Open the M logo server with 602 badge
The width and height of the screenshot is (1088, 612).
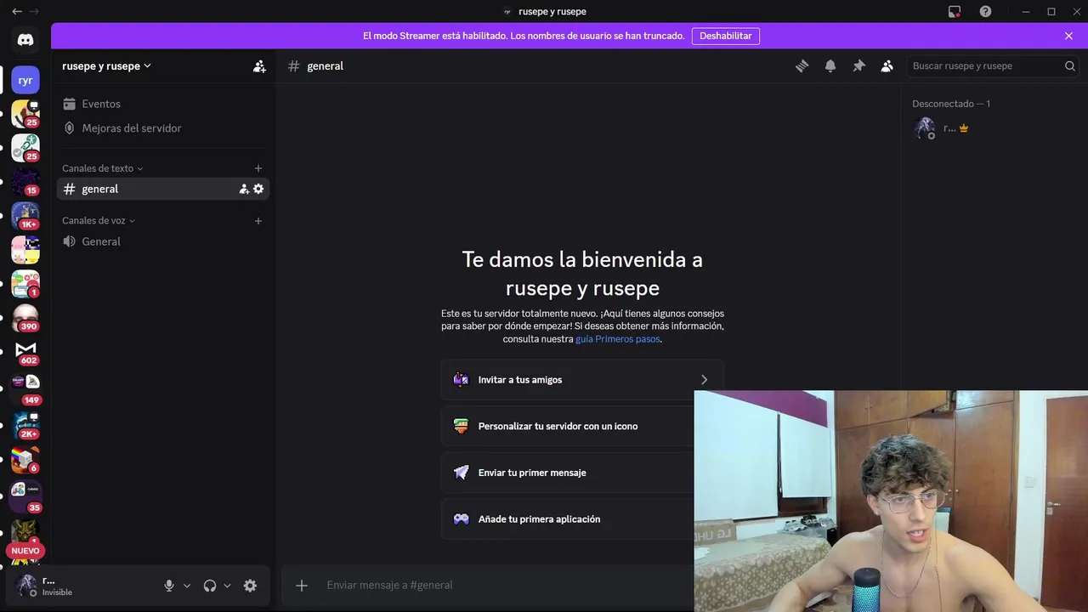[25, 352]
